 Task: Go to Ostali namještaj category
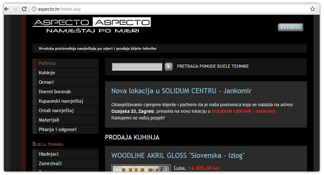tap(66, 111)
